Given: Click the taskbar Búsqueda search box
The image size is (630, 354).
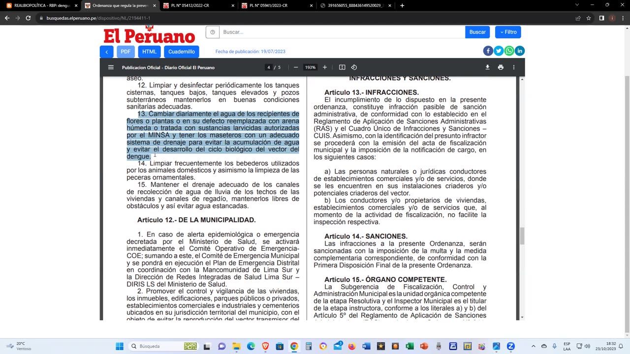Looking at the screenshot, I should (163, 346).
